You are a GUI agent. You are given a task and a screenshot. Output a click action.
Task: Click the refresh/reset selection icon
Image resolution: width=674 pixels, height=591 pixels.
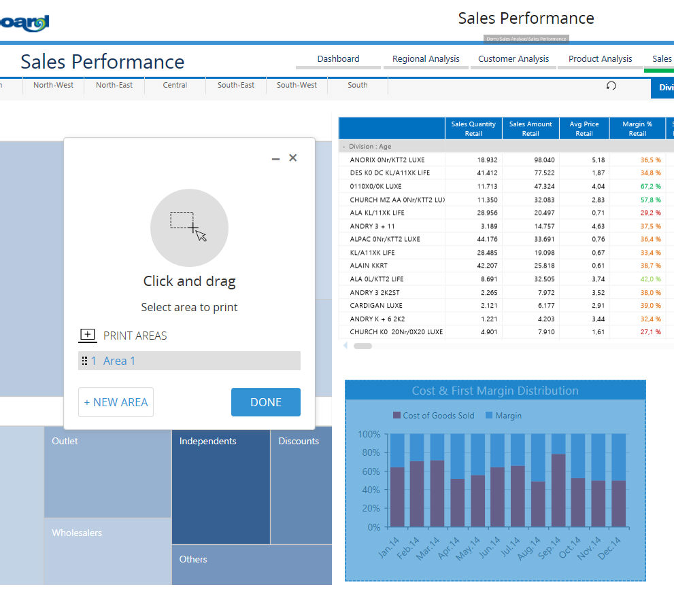pyautogui.click(x=611, y=86)
